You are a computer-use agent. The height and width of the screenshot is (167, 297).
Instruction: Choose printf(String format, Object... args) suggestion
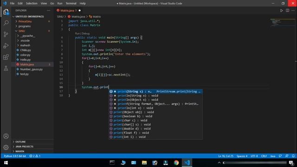pyautogui.click(x=156, y=104)
